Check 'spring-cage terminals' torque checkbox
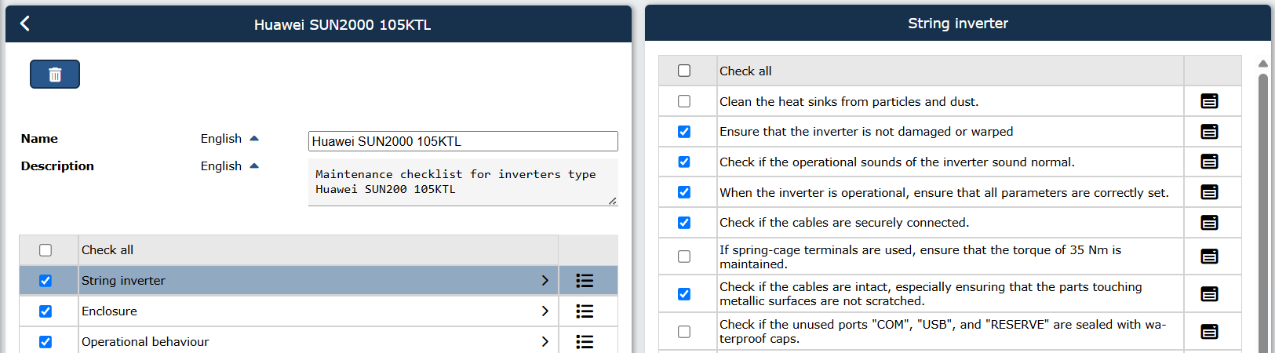The image size is (1275, 353). [x=684, y=257]
